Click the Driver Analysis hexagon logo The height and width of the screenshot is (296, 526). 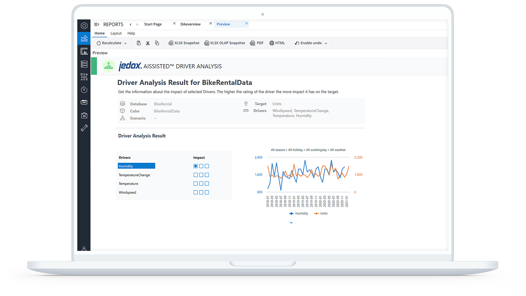tap(108, 66)
